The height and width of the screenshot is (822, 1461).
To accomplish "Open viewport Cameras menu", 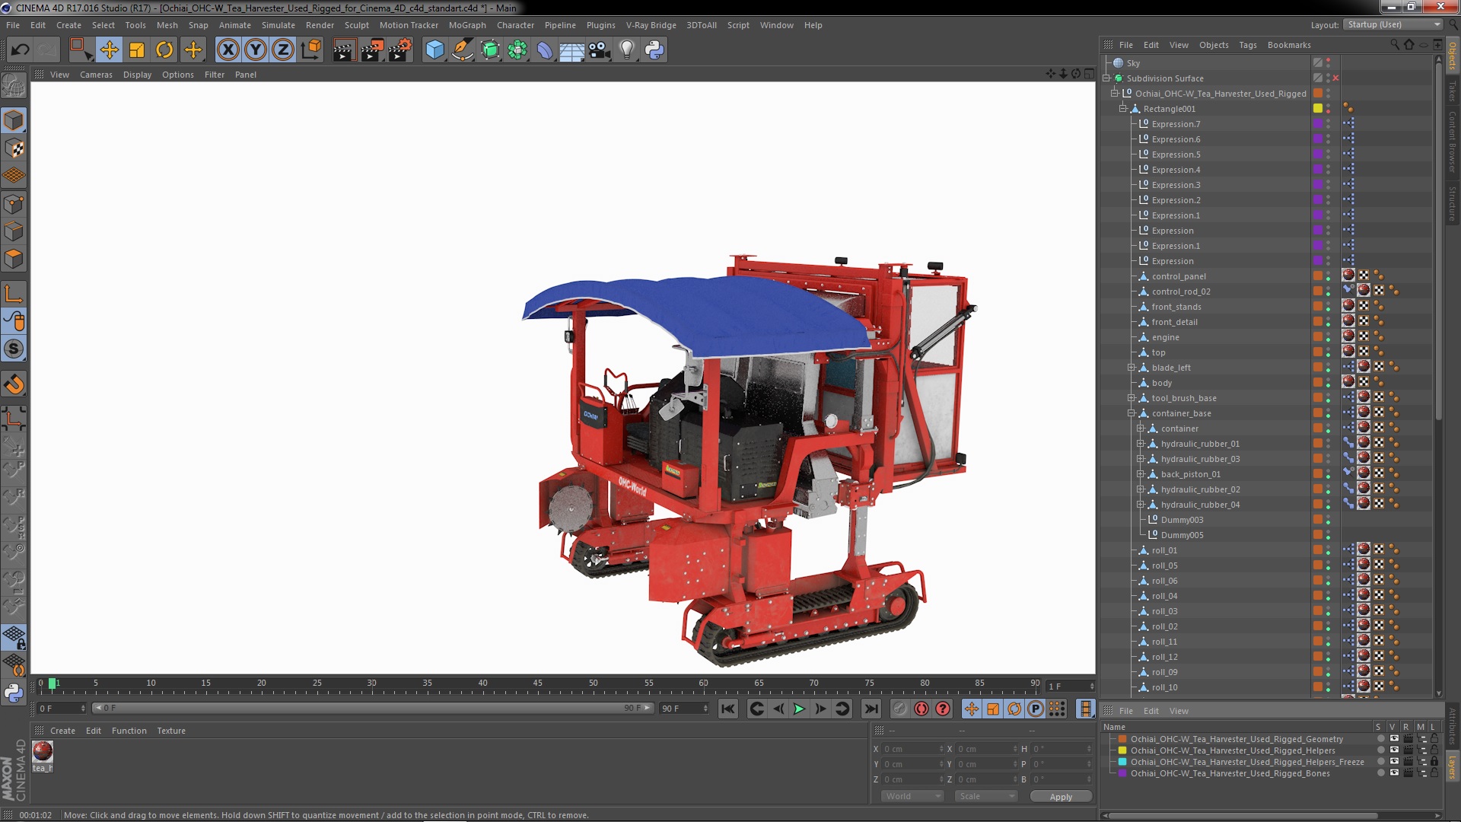I will click(x=96, y=75).
